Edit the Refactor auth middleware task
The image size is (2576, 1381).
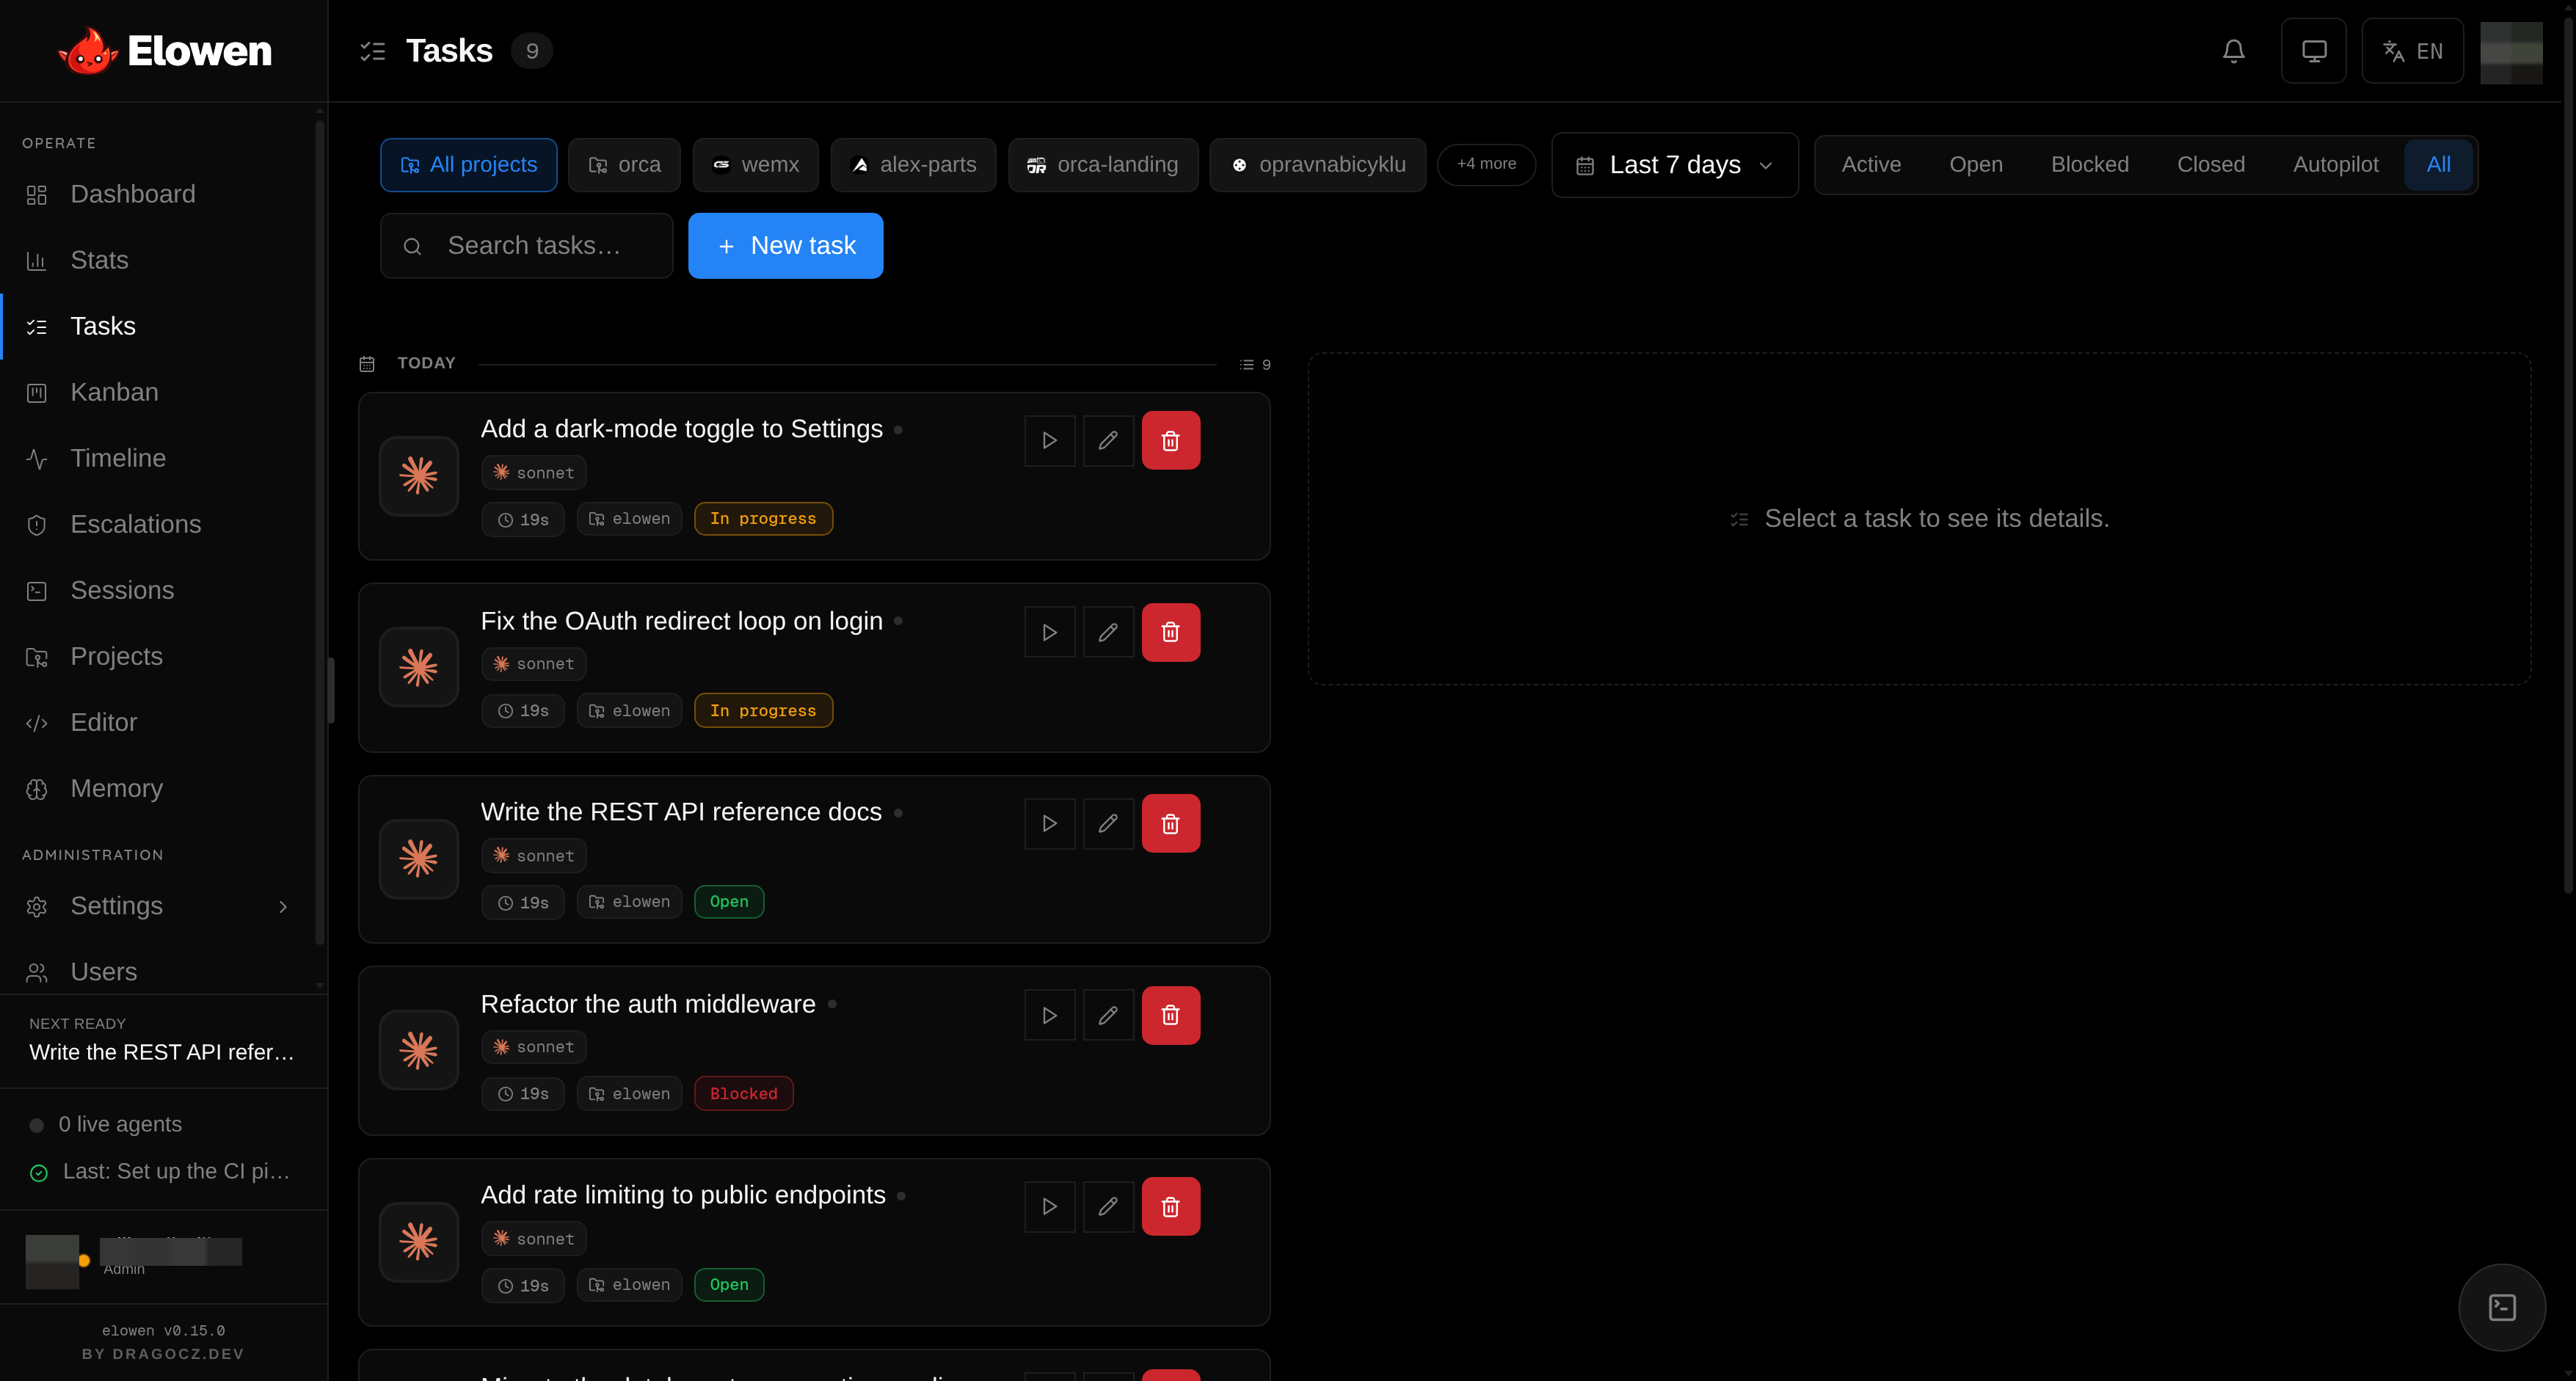[x=1108, y=1015]
